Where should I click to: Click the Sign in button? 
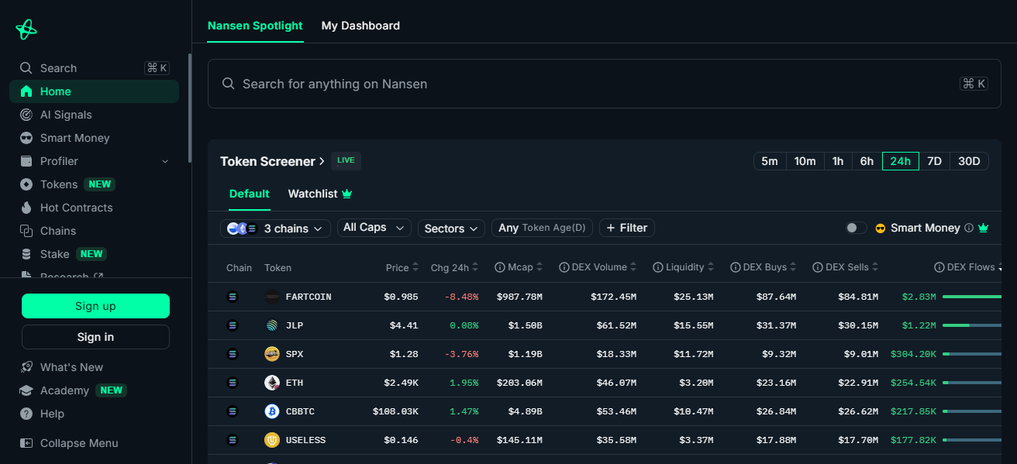(95, 337)
